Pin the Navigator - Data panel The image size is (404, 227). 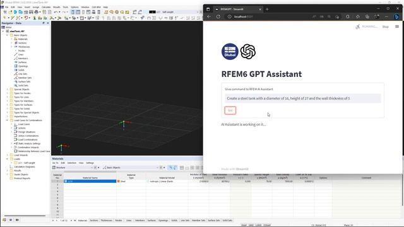44,23
